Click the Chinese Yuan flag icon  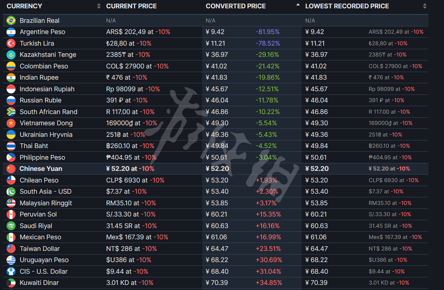click(x=11, y=169)
